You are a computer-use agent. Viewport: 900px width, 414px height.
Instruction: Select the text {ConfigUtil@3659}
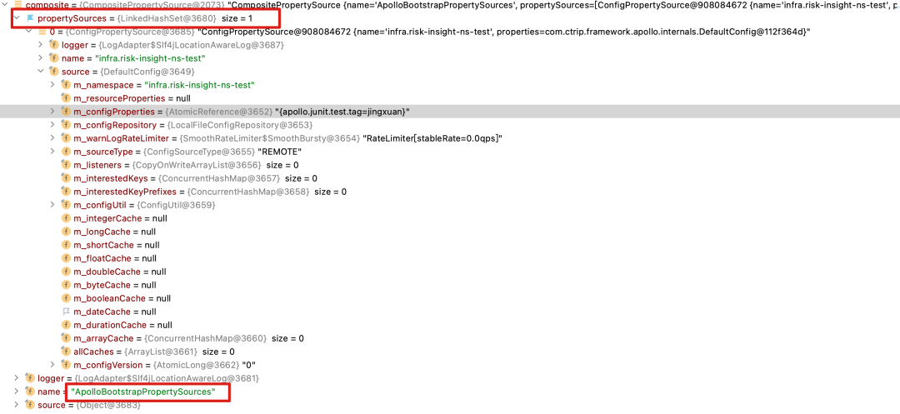pyautogui.click(x=174, y=205)
